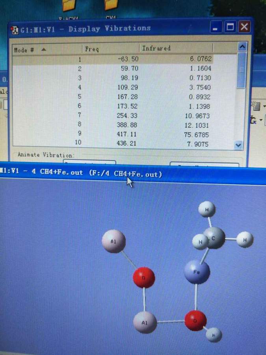
Task: Click scroll down arrow of vibrations list
Action: tap(238, 145)
